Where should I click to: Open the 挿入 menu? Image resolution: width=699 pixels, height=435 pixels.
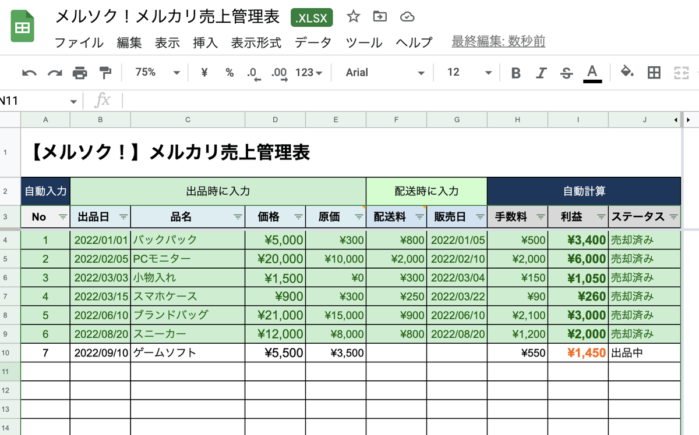205,42
